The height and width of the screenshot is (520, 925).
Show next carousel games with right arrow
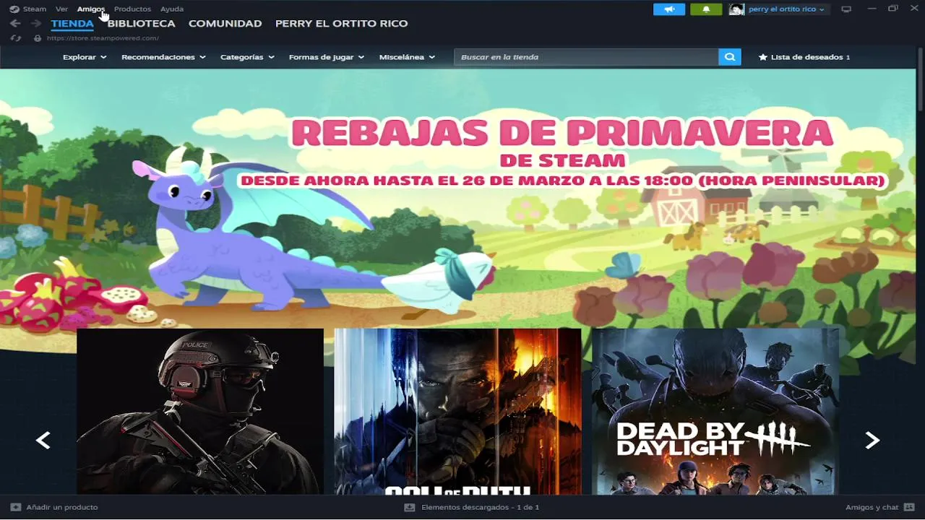point(872,440)
